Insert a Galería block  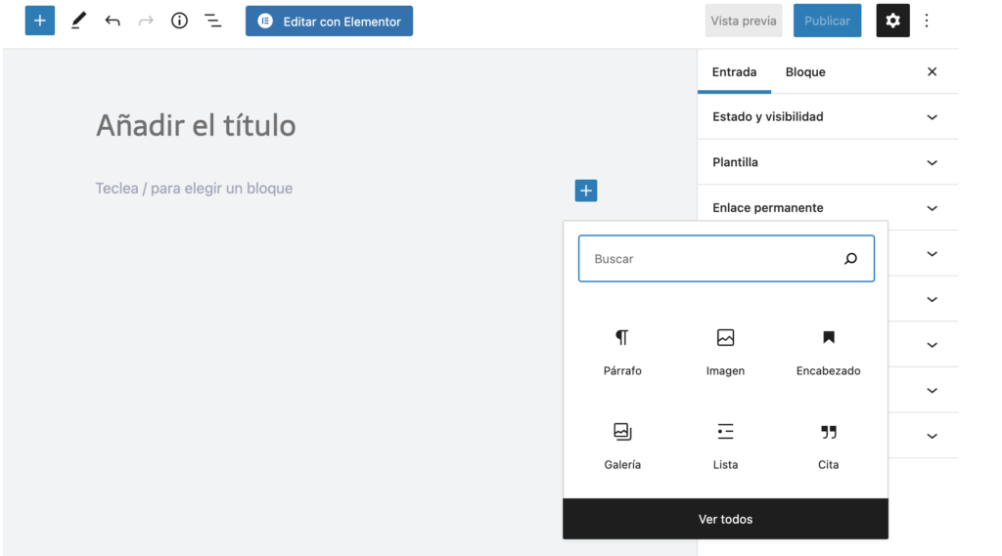[x=622, y=446]
